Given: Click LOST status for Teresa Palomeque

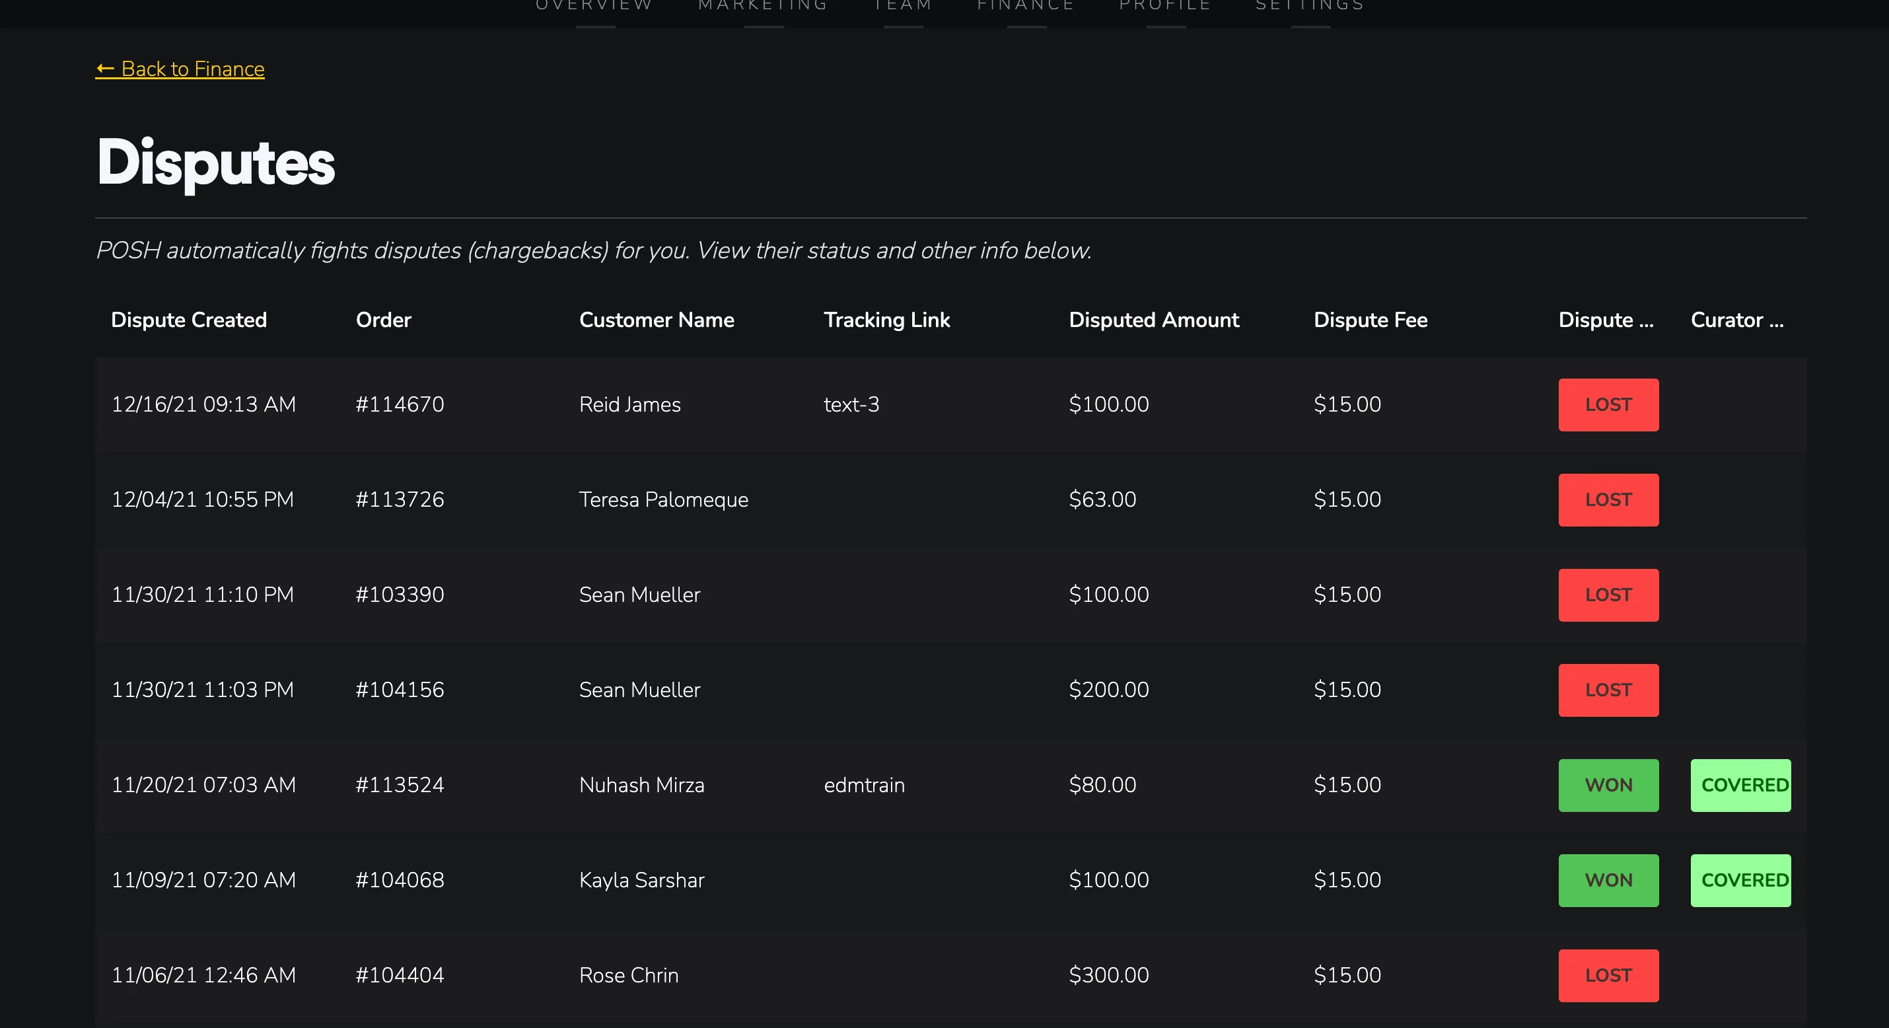Looking at the screenshot, I should (1608, 499).
